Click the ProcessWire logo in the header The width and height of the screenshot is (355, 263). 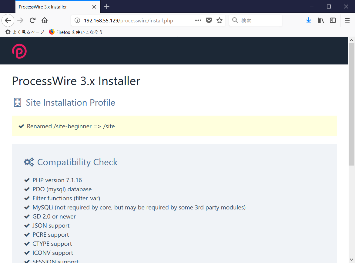(19, 51)
